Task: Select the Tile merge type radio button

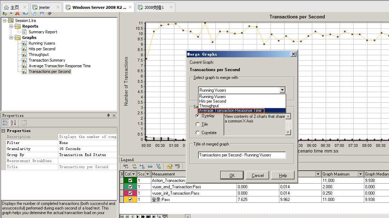Action: point(197,124)
